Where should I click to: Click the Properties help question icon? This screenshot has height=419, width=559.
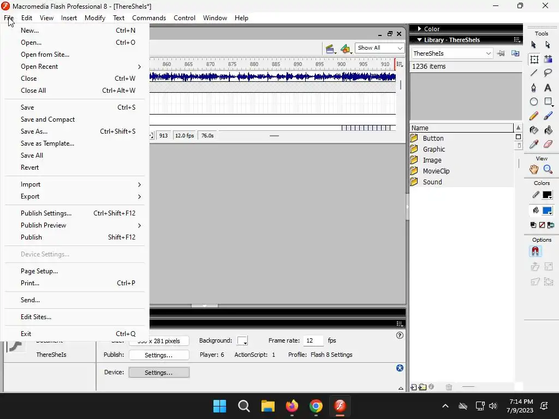click(400, 336)
